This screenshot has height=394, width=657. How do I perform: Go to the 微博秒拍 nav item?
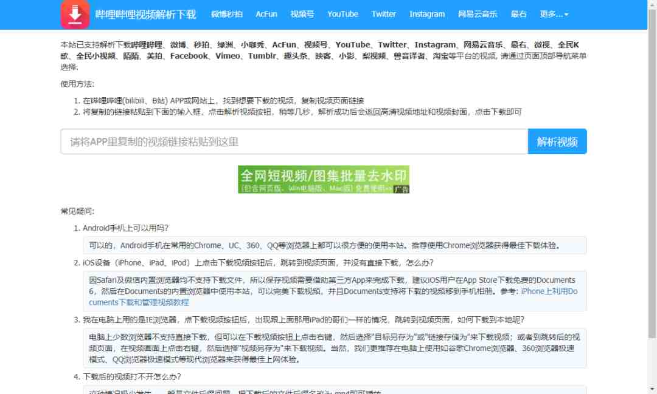point(227,14)
